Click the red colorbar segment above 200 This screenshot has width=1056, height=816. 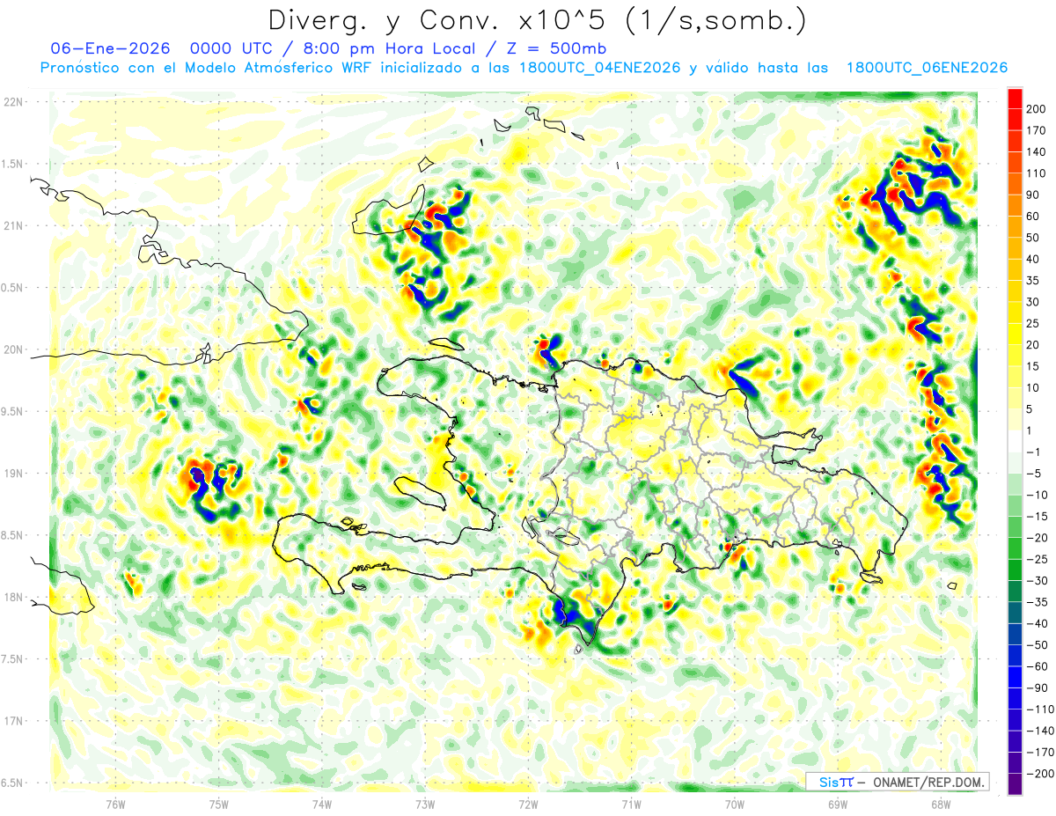(x=1015, y=99)
